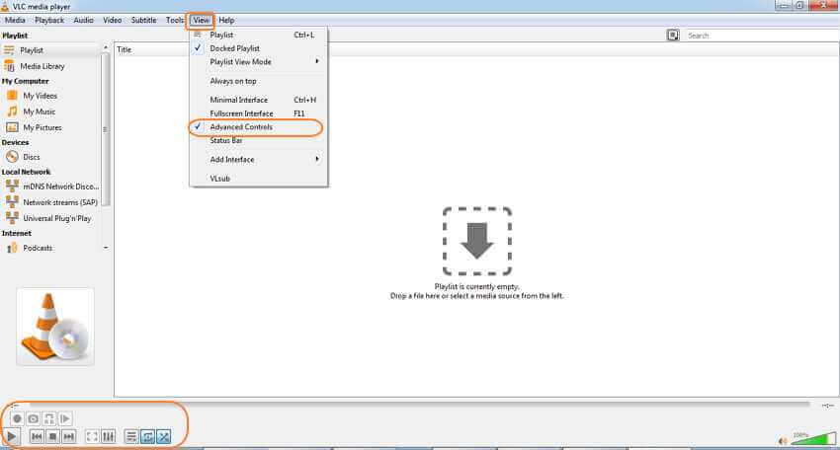Viewport: 840px width, 450px height.
Task: Click the Stop playback button
Action: coord(52,436)
